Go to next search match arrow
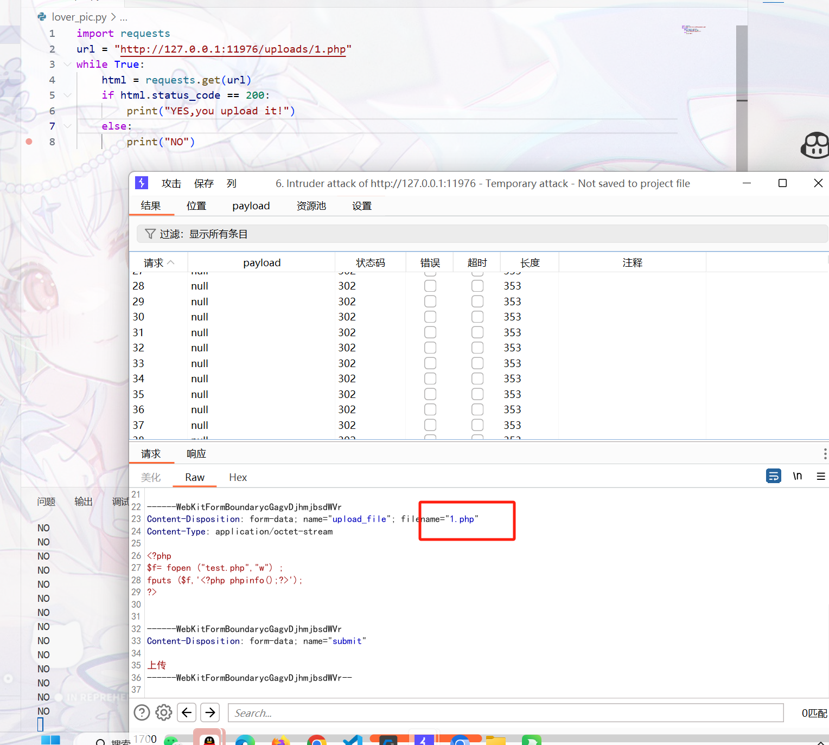 210,712
